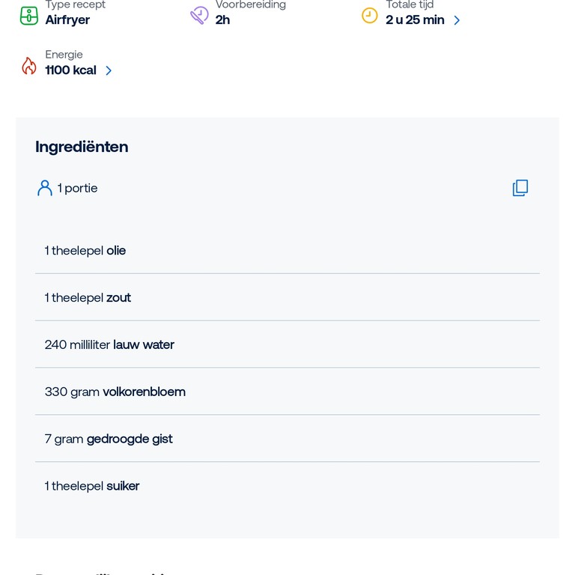Click the 2 u 25 min total time
Image resolution: width=575 pixels, height=575 pixels.
[x=415, y=19]
